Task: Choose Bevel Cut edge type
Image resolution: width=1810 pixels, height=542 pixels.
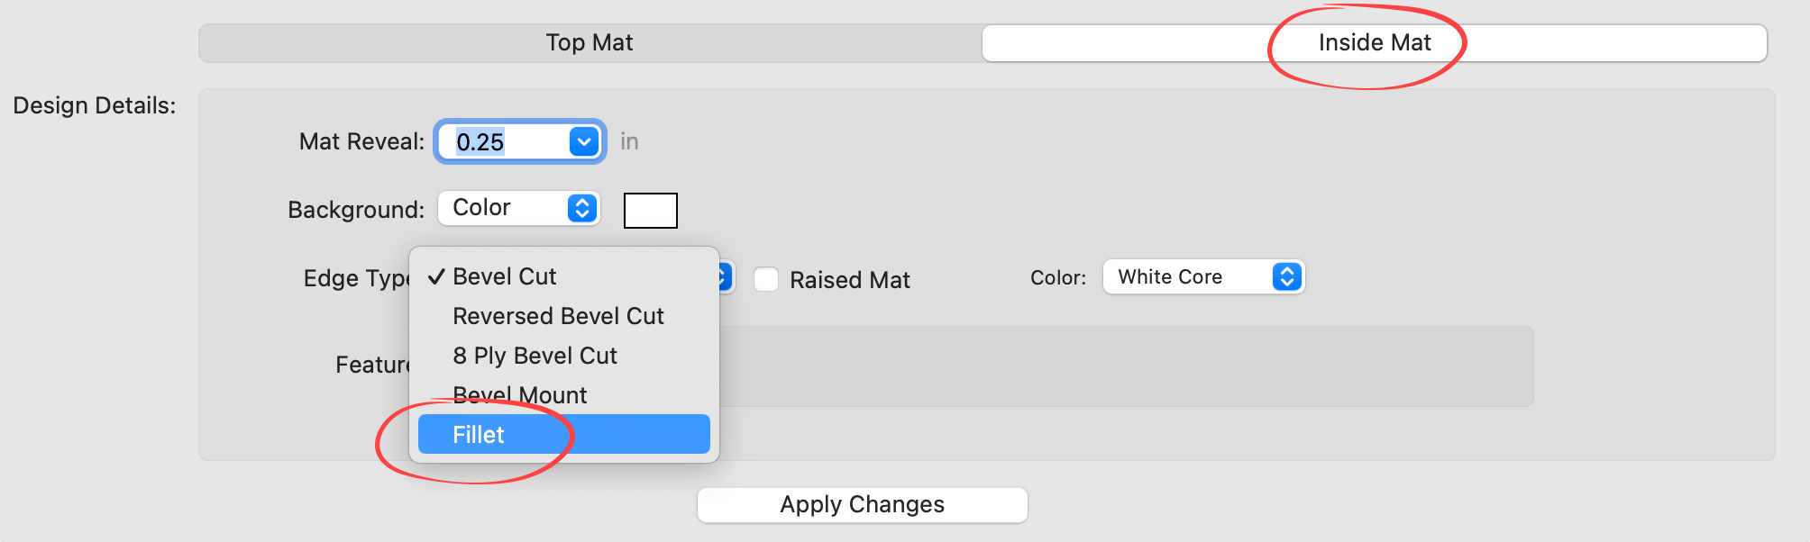Action: [505, 276]
